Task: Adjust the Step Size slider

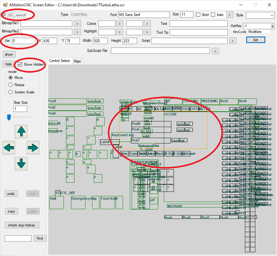Action: click(9, 117)
